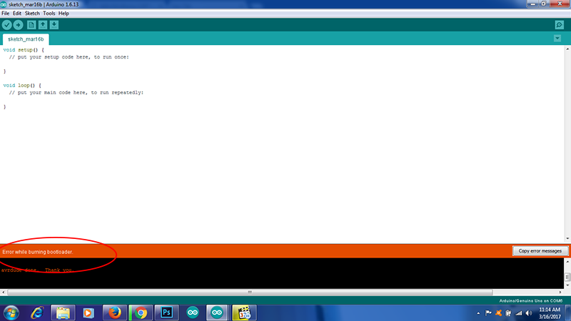Click the Upload arrow toolbar icon

tap(18, 25)
